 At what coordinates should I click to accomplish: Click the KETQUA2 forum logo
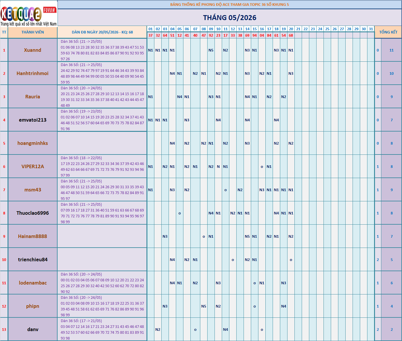click(29, 13)
